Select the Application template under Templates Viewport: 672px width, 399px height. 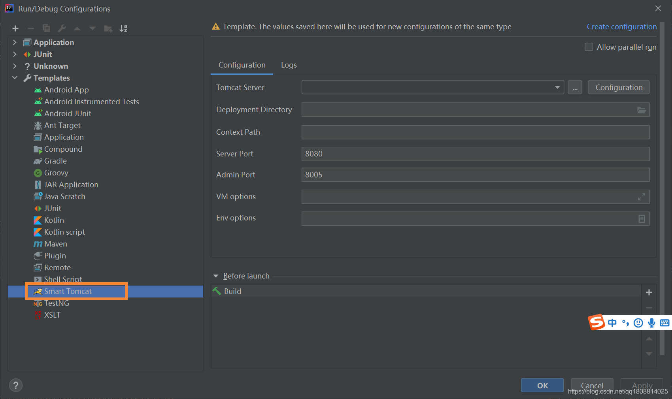pos(64,137)
